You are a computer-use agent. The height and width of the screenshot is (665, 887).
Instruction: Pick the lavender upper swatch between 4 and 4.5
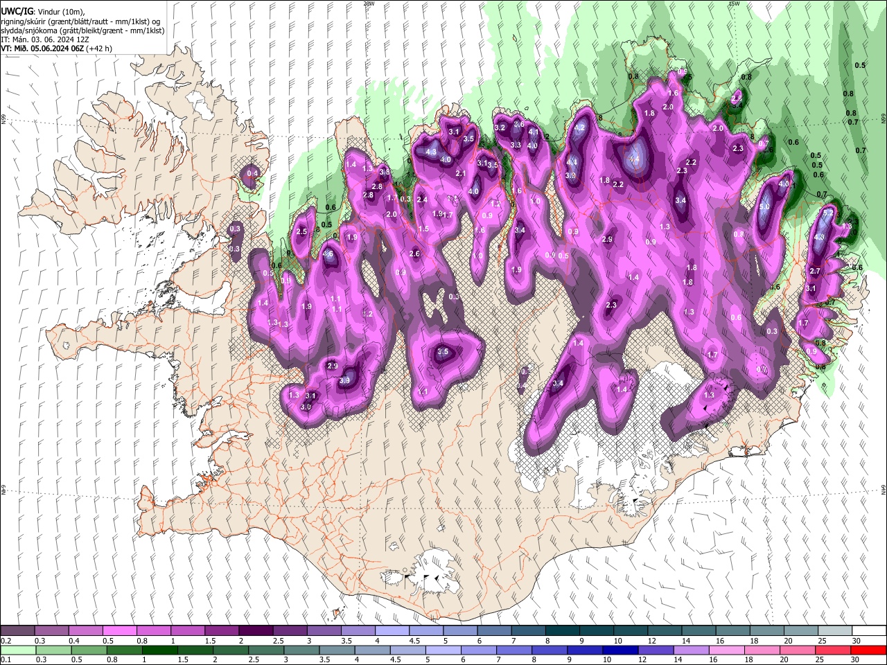392,631
